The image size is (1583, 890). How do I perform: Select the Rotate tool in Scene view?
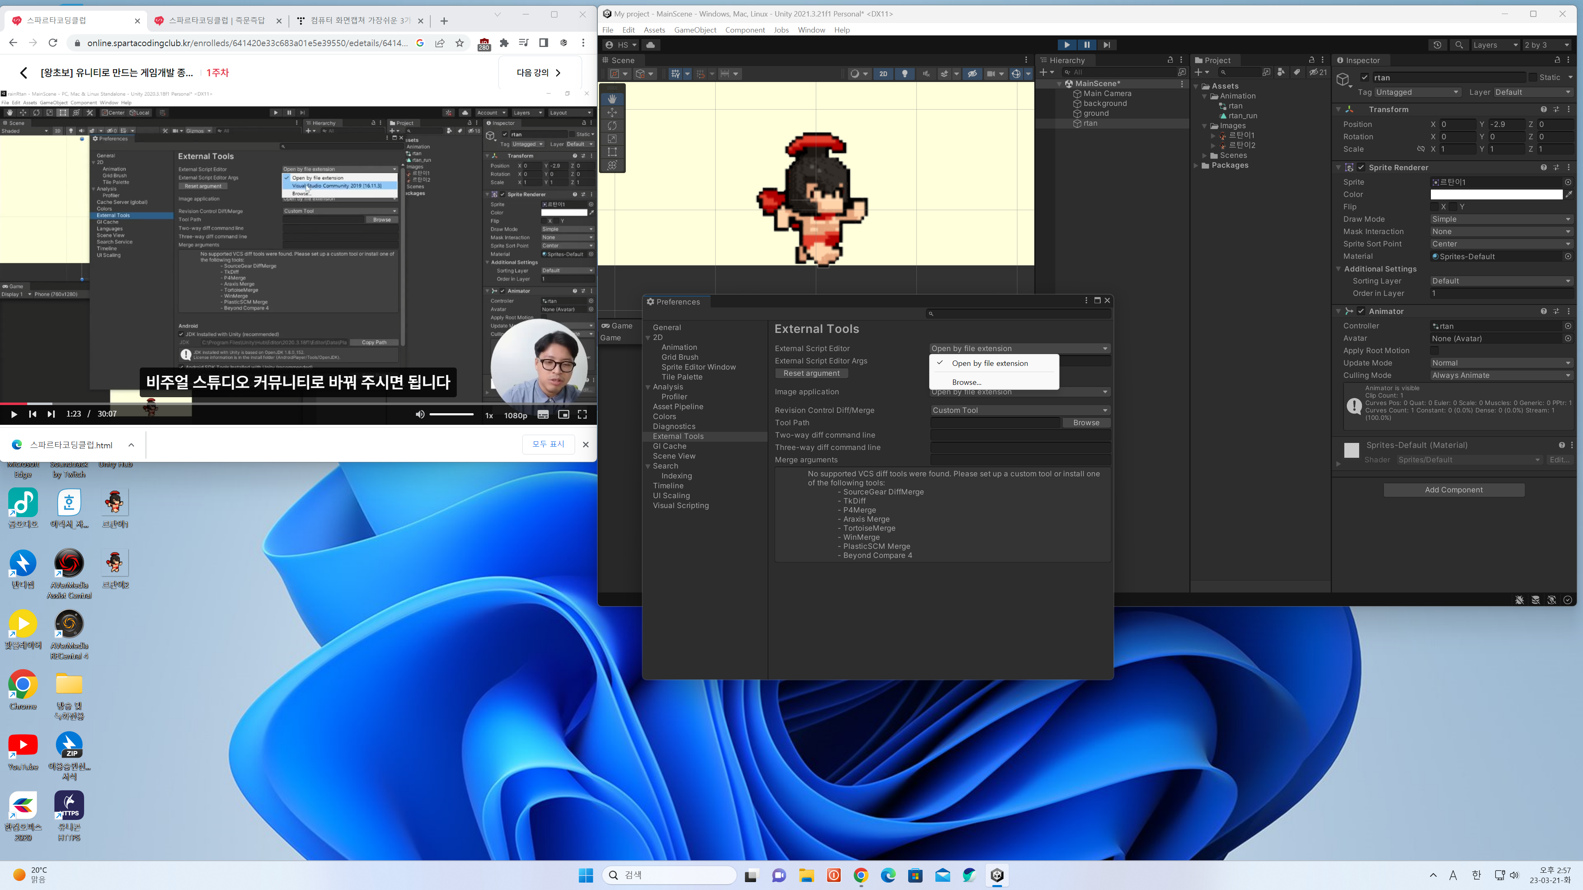click(612, 125)
